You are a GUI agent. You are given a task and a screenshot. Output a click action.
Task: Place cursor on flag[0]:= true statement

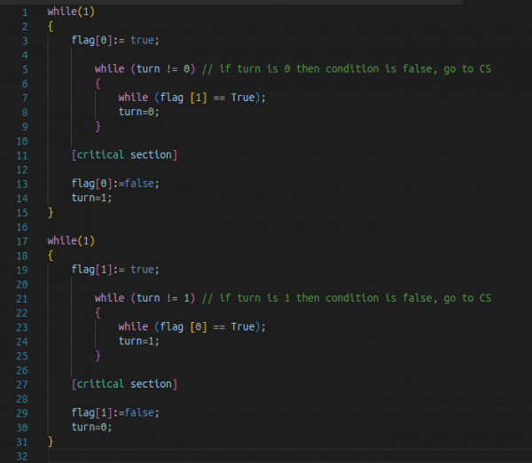coord(114,41)
